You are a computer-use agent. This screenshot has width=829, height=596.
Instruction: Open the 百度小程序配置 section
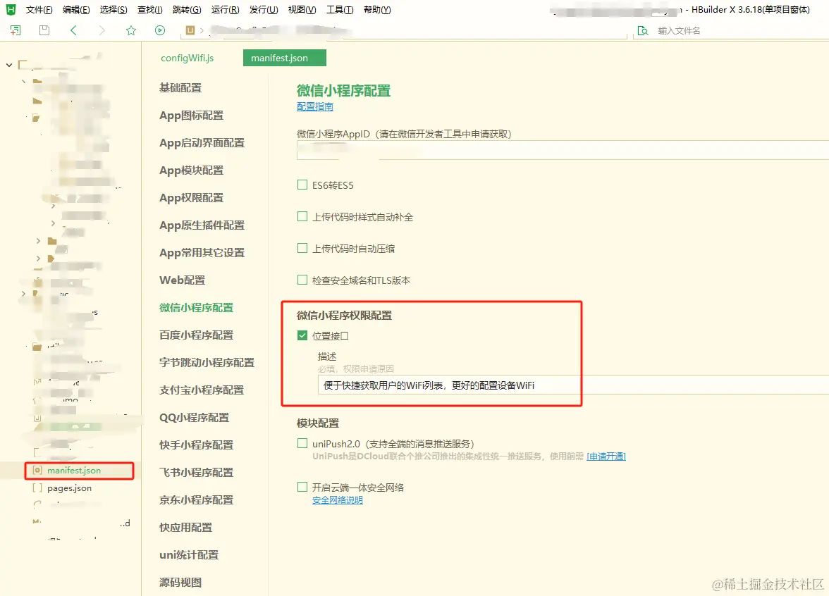point(196,335)
